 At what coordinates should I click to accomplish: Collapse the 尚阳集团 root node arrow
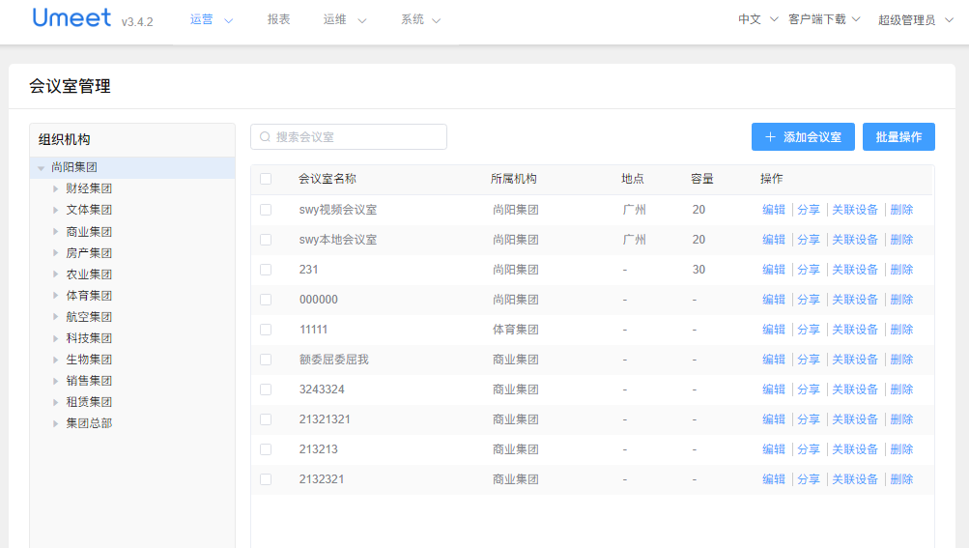[41, 168]
